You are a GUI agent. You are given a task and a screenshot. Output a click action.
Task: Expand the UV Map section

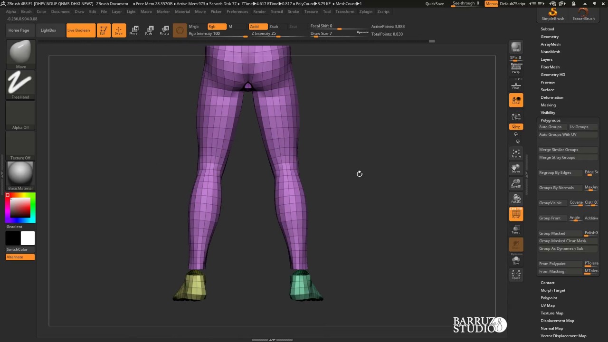[x=548, y=305]
